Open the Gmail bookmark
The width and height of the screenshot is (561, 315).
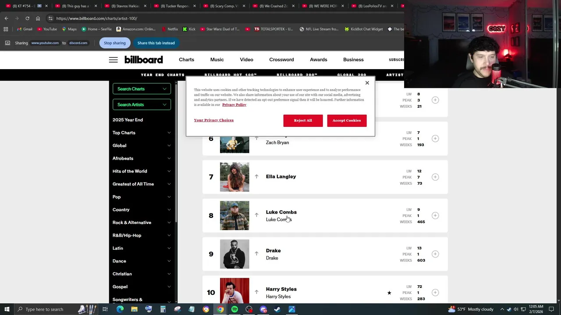tap(24, 29)
